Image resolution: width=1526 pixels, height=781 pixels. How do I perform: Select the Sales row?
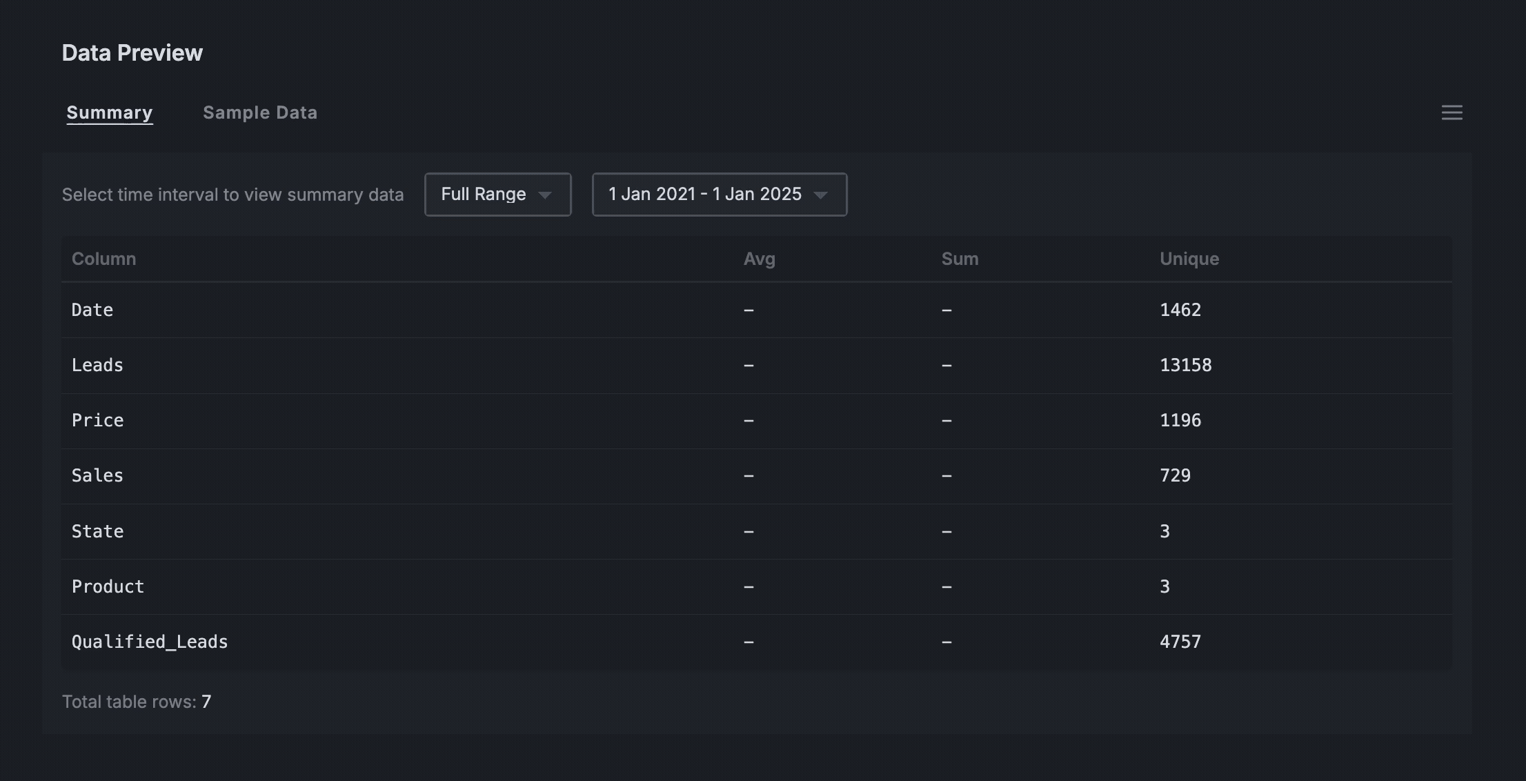757,476
